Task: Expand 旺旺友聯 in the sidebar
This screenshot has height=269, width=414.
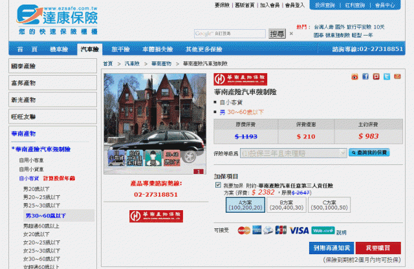Action: tap(52, 116)
